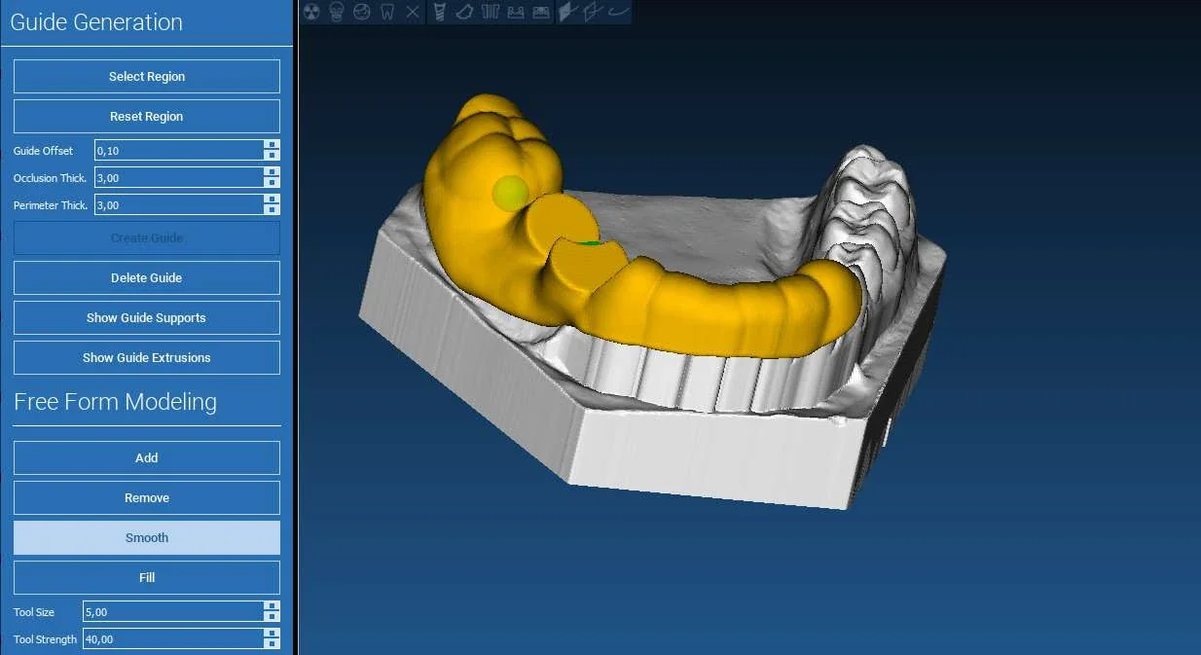Decrease Guide Offset with the down arrow

click(x=273, y=156)
